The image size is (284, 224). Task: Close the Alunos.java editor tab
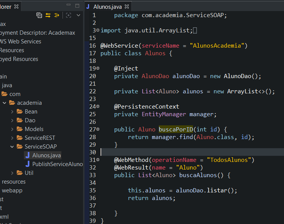(127, 6)
